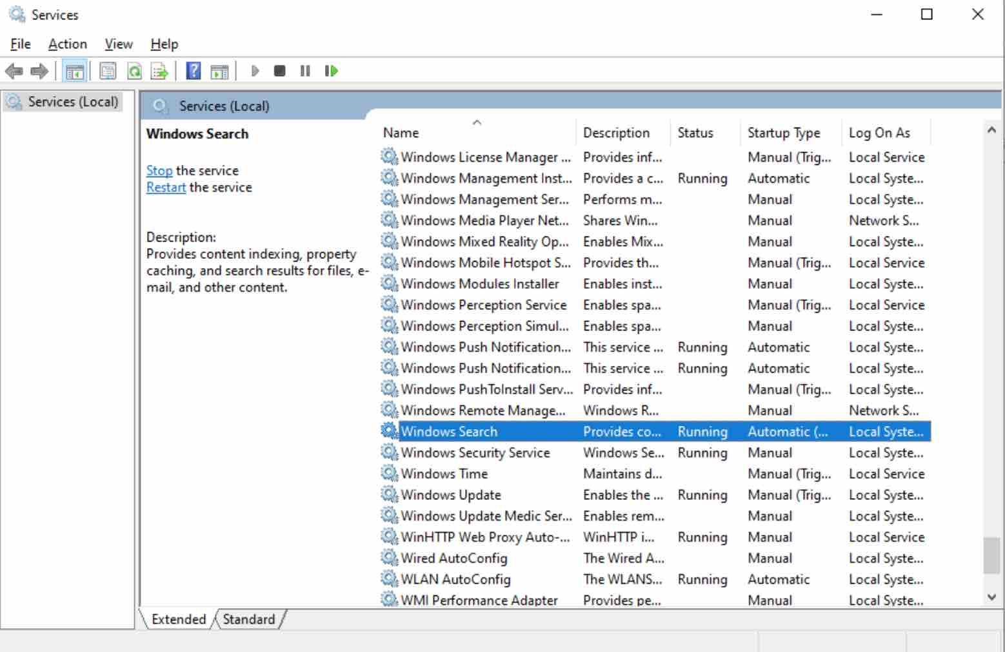The image size is (1005, 652).
Task: Click the Refresh toolbar icon
Action: pos(134,71)
